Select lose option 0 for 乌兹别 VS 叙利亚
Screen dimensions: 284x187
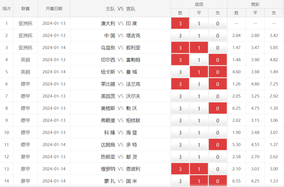[218, 47]
